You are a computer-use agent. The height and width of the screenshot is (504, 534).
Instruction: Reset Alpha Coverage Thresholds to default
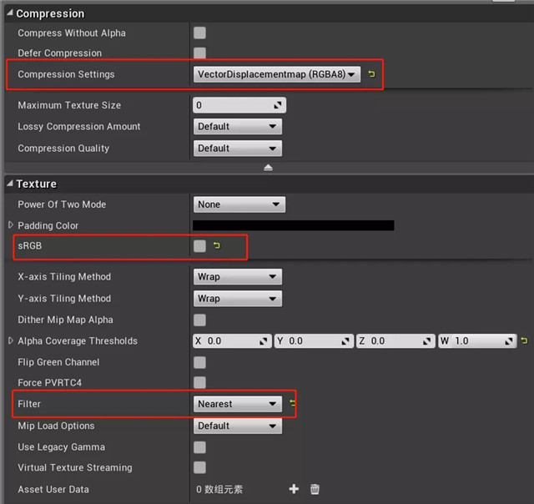(x=524, y=341)
